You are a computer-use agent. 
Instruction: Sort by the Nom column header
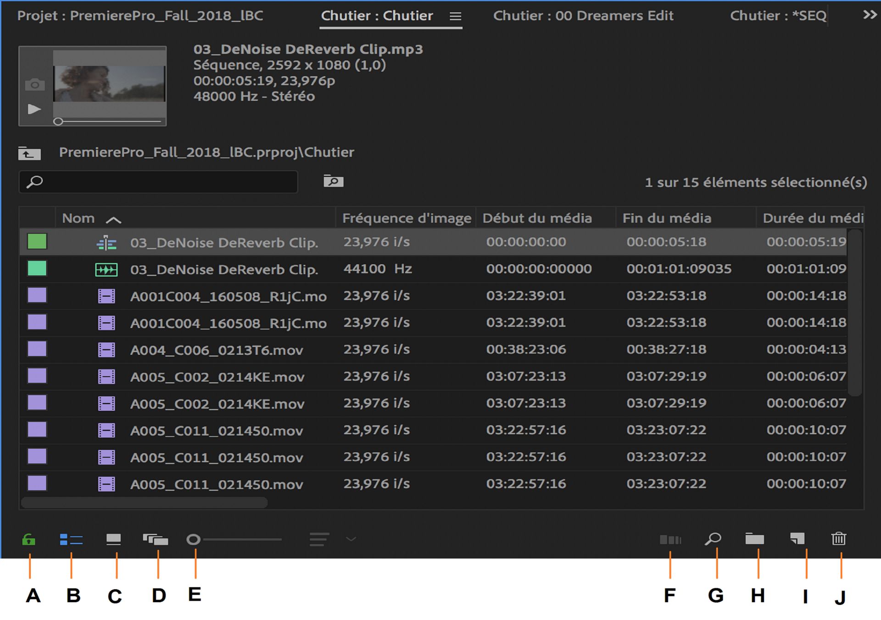pos(78,218)
